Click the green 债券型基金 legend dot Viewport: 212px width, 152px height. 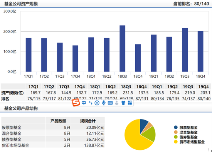pos(176,137)
